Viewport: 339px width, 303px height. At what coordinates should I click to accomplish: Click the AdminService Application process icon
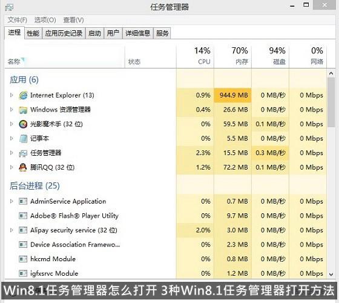[23, 201]
